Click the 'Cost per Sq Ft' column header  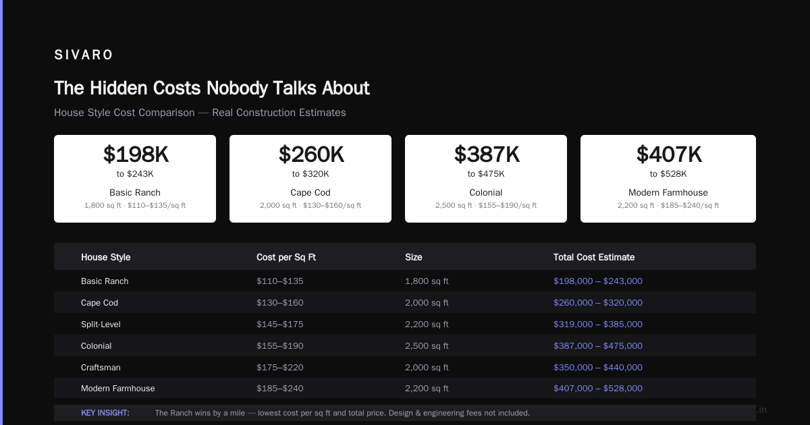pos(286,257)
